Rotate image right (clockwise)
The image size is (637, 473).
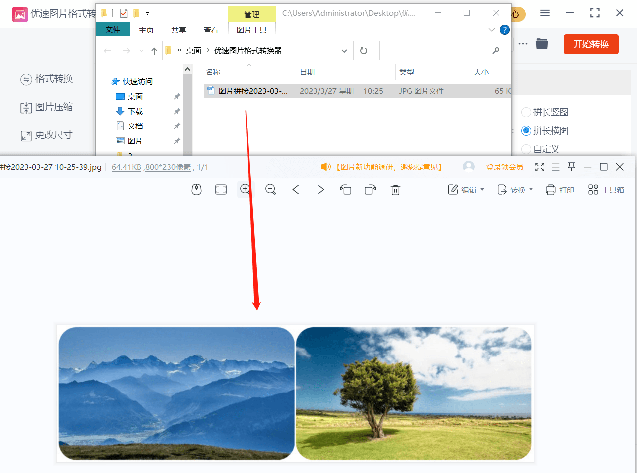[370, 190]
